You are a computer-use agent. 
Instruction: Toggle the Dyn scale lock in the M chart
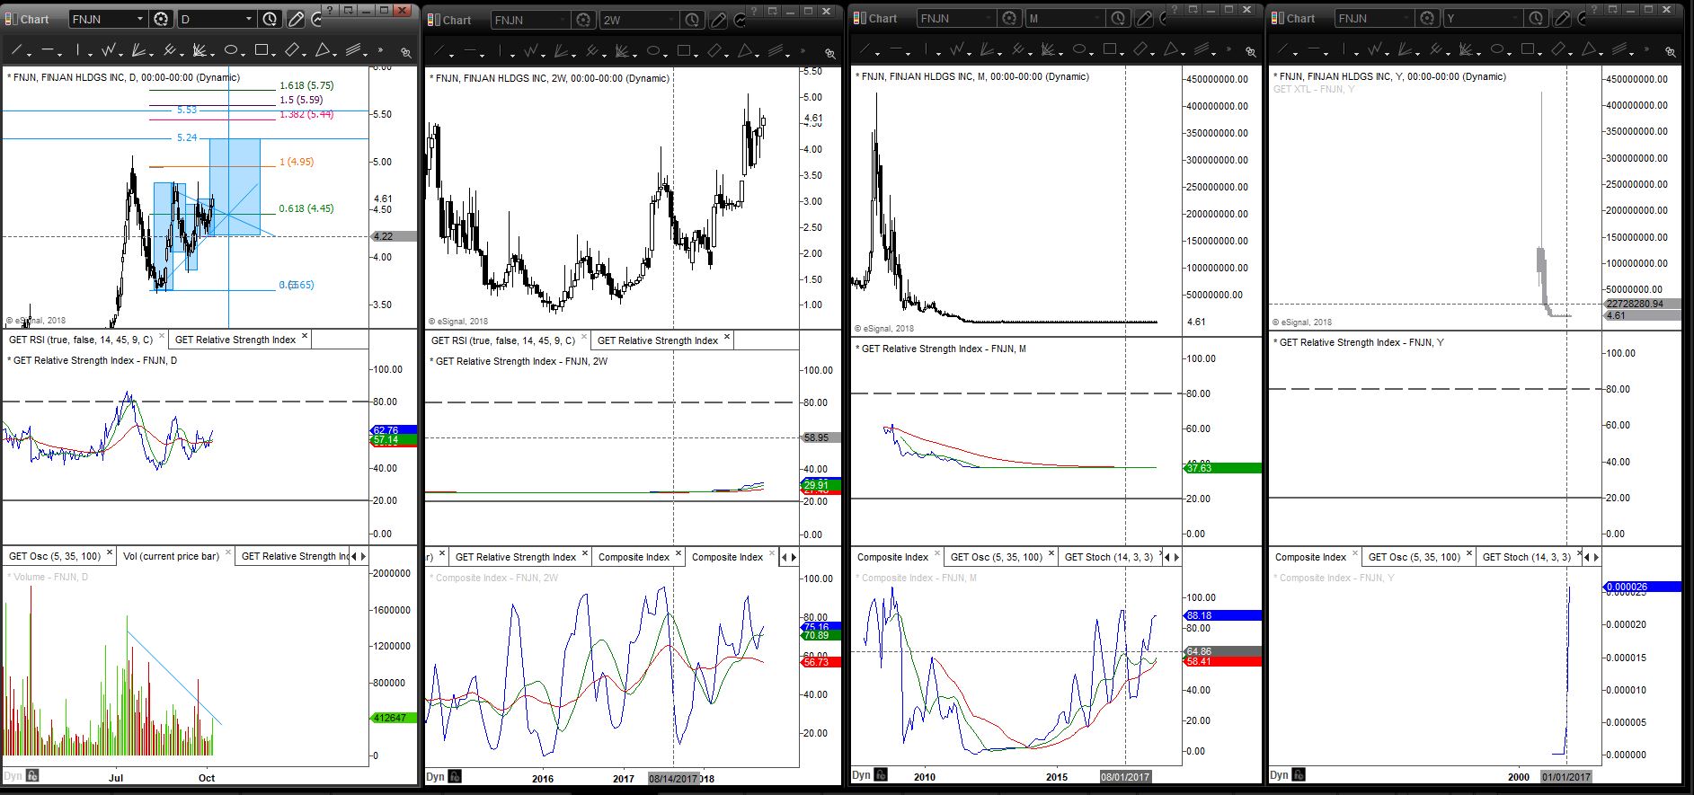pos(880,774)
